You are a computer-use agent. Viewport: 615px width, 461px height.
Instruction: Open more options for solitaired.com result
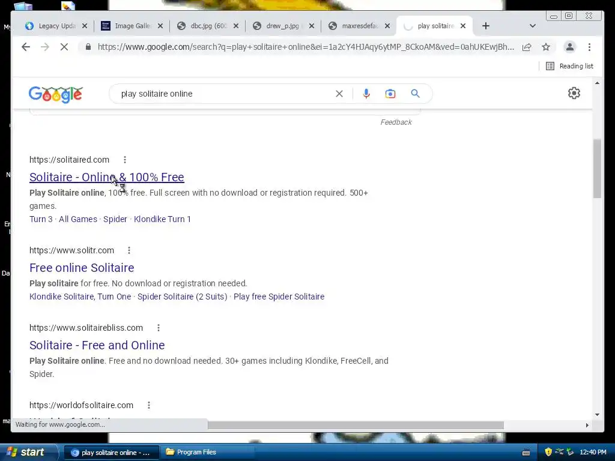(x=125, y=160)
